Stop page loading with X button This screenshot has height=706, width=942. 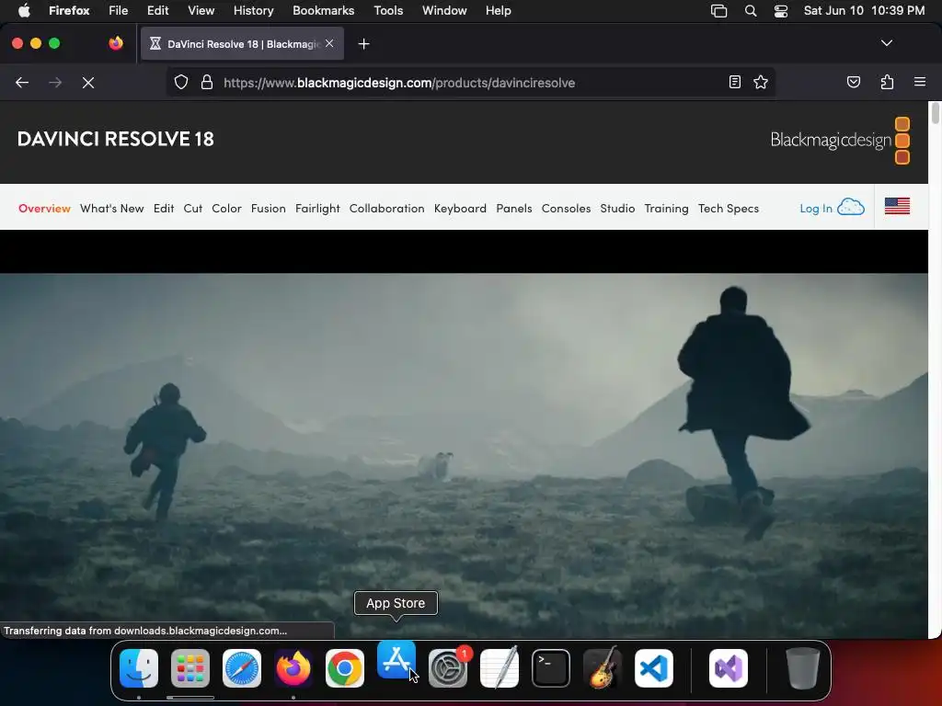click(x=88, y=83)
